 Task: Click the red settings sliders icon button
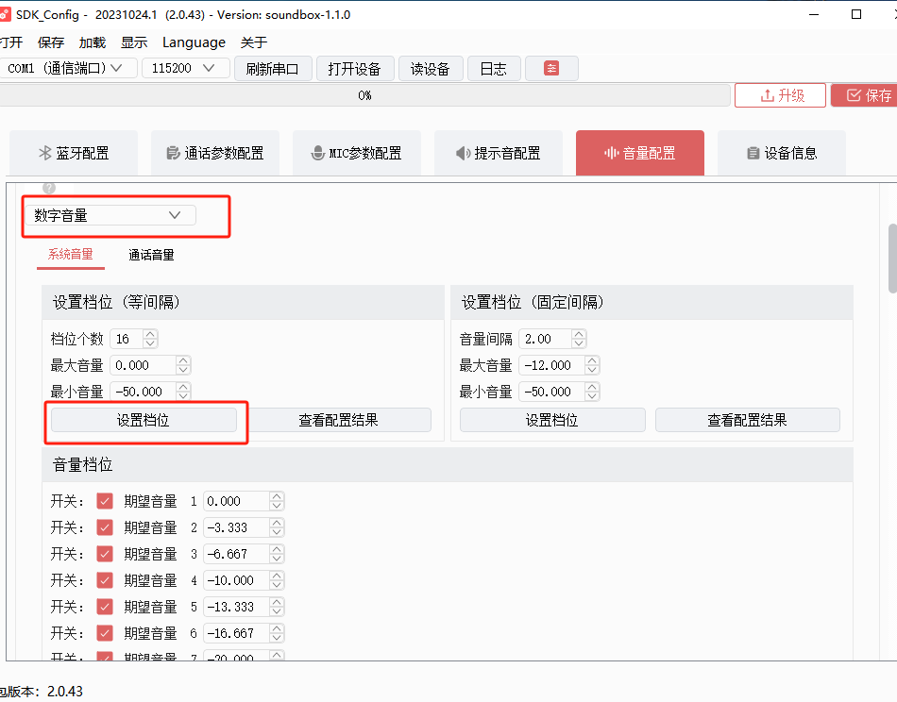[x=551, y=69]
